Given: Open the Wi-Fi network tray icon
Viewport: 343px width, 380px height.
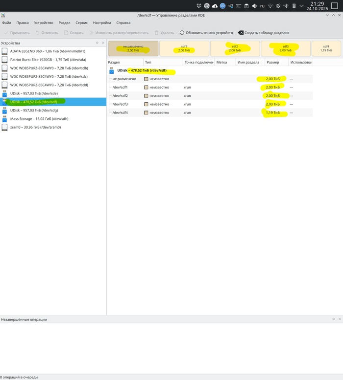Looking at the screenshot, I should 269,6.
